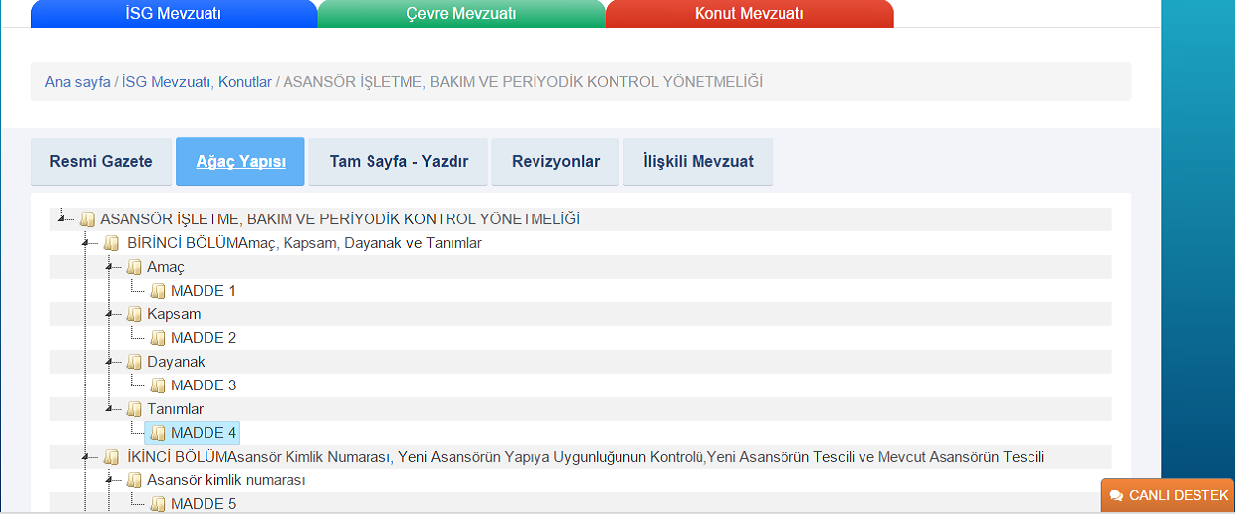Click the MADDE 5 document icon
Viewport: 1235px width, 514px height.
[x=159, y=504]
